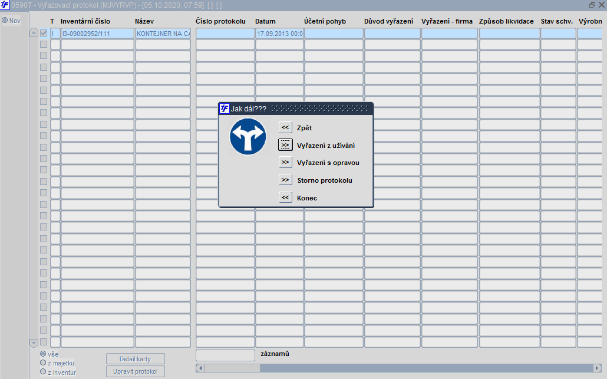Click the záznamů label
Image resolution: width=607 pixels, height=379 pixels.
[275, 354]
